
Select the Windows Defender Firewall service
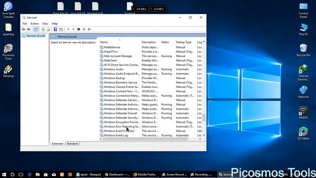click(151, 113)
